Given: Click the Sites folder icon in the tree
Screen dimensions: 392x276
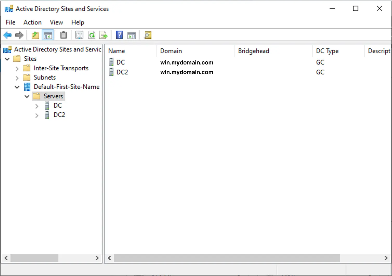Looking at the screenshot, I should [17, 59].
